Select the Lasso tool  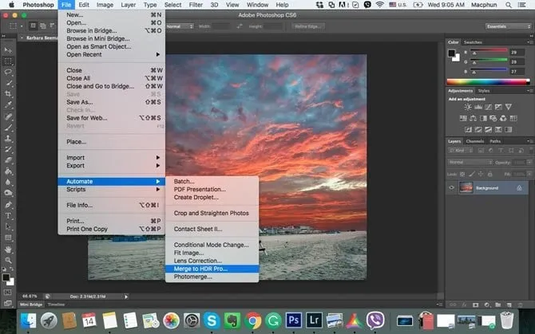tap(9, 71)
